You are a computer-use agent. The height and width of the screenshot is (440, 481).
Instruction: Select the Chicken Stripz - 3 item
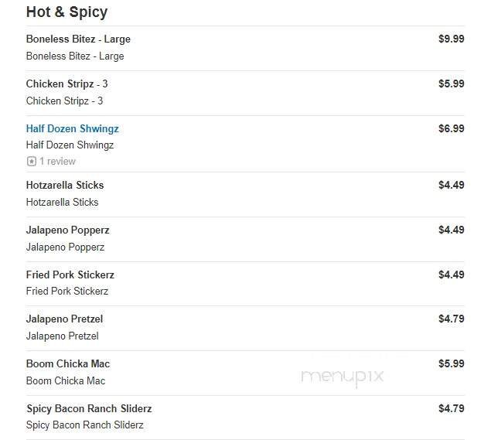67,84
